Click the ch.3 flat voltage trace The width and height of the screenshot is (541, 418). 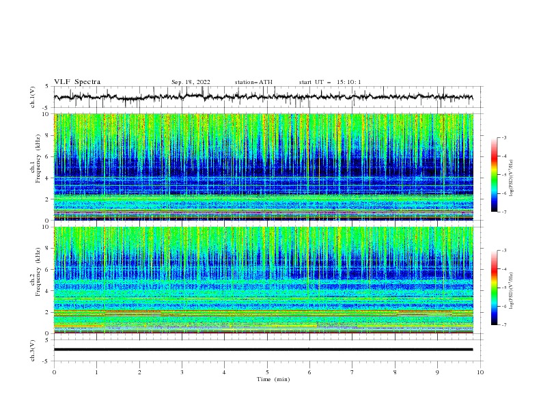[264, 350]
